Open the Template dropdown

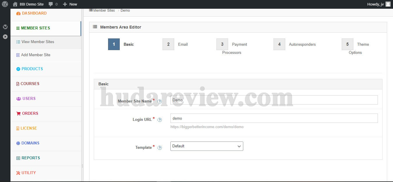tap(207, 146)
